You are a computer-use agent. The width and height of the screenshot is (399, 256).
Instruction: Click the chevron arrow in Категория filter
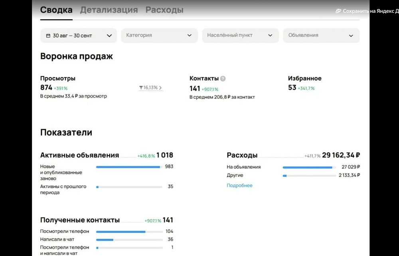point(189,35)
